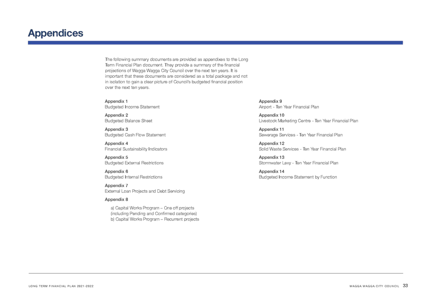427x302 pixels.
Task: Select the Appendix 10 heading
Action: pyautogui.click(x=271, y=115)
